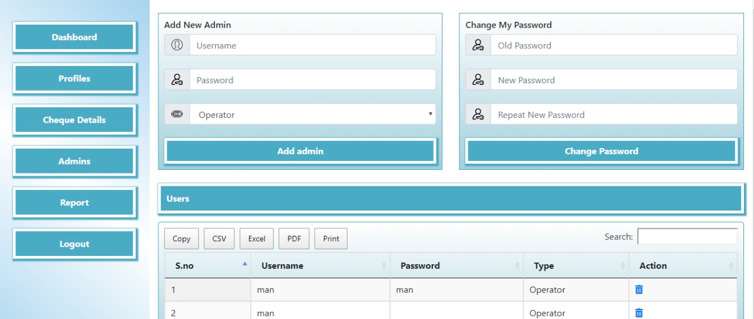Click the user icon beside Username field
Image resolution: width=754 pixels, height=319 pixels.
point(177,45)
